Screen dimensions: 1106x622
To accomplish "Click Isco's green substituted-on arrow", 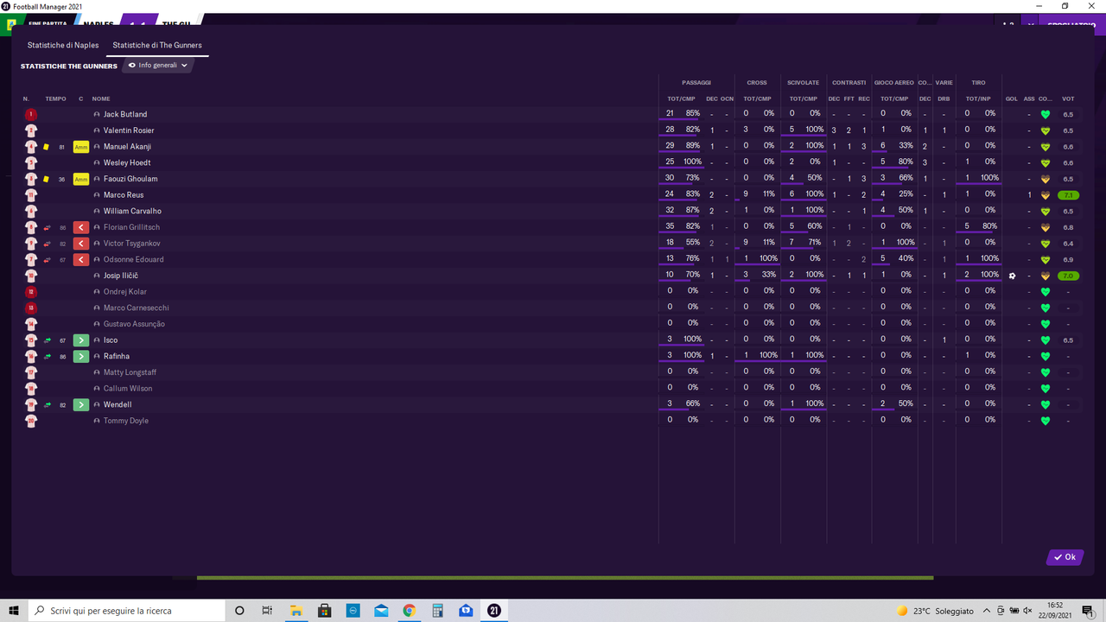I will click(81, 340).
